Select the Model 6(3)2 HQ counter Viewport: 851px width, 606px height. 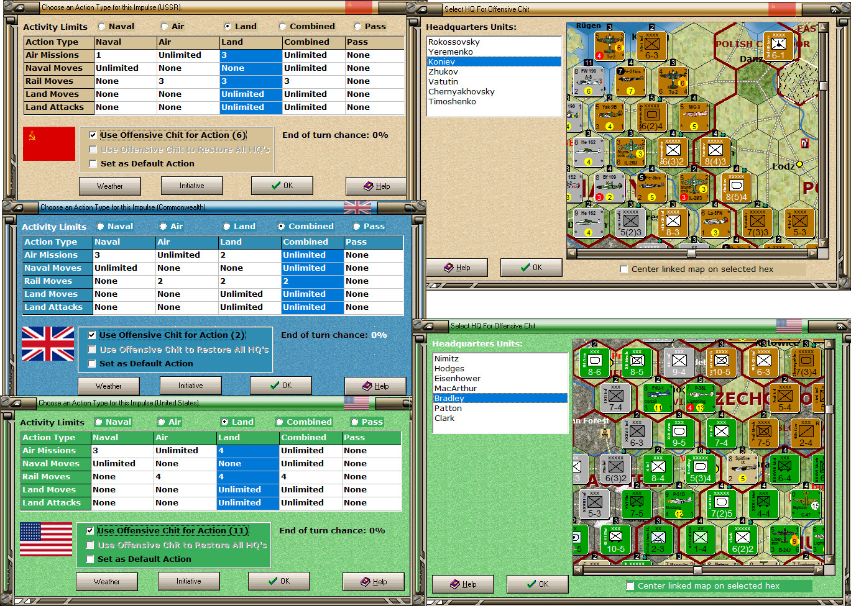[x=615, y=469]
